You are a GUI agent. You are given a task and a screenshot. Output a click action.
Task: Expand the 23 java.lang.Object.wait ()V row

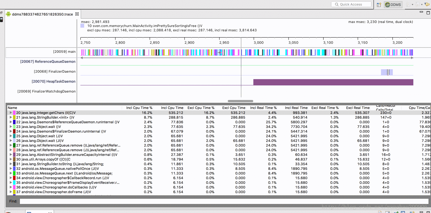tap(11, 127)
